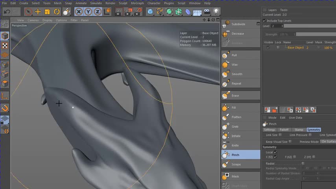Click the Level value stepper arrows
The height and width of the screenshot is (189, 336).
[282, 26]
